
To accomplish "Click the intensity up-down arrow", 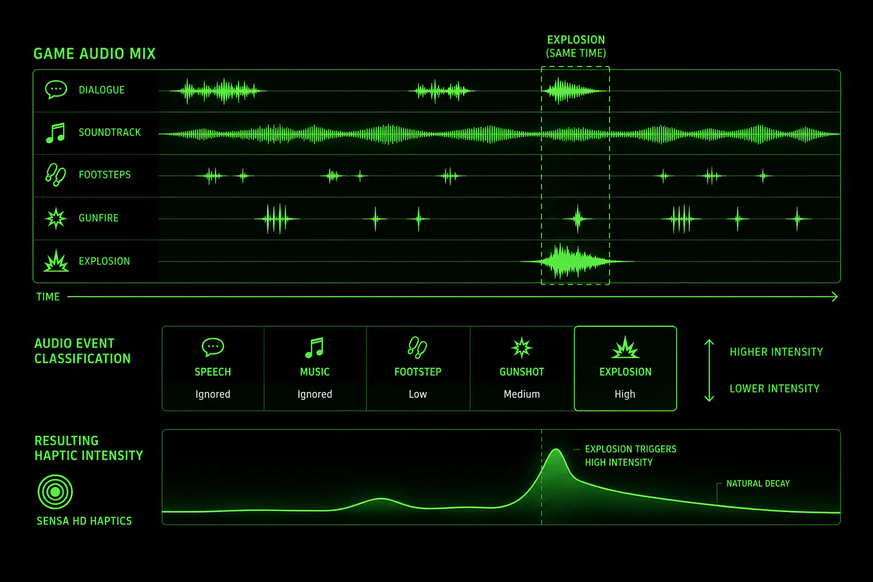I will [709, 370].
